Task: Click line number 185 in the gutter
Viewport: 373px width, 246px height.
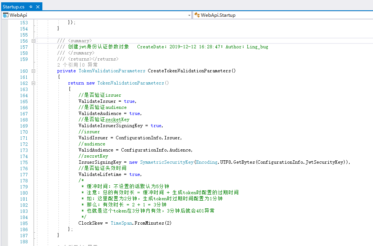Action: (24, 224)
